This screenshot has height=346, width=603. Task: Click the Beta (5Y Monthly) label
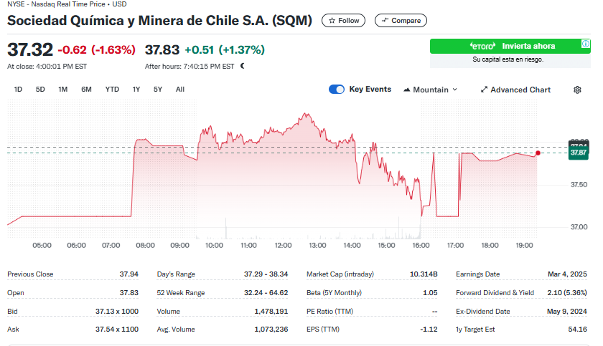(335, 293)
